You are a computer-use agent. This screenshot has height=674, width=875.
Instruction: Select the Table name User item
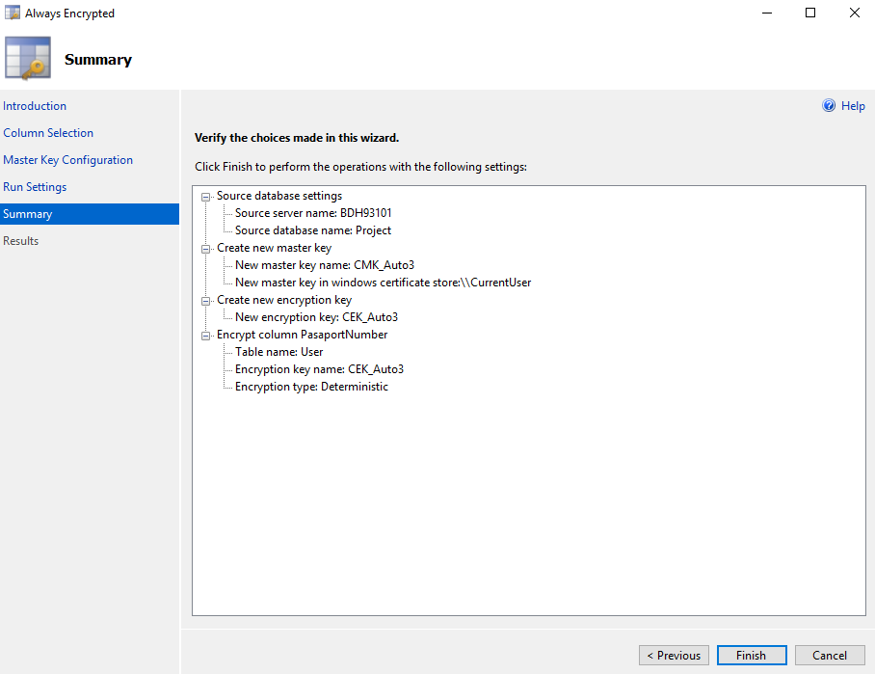[279, 352]
